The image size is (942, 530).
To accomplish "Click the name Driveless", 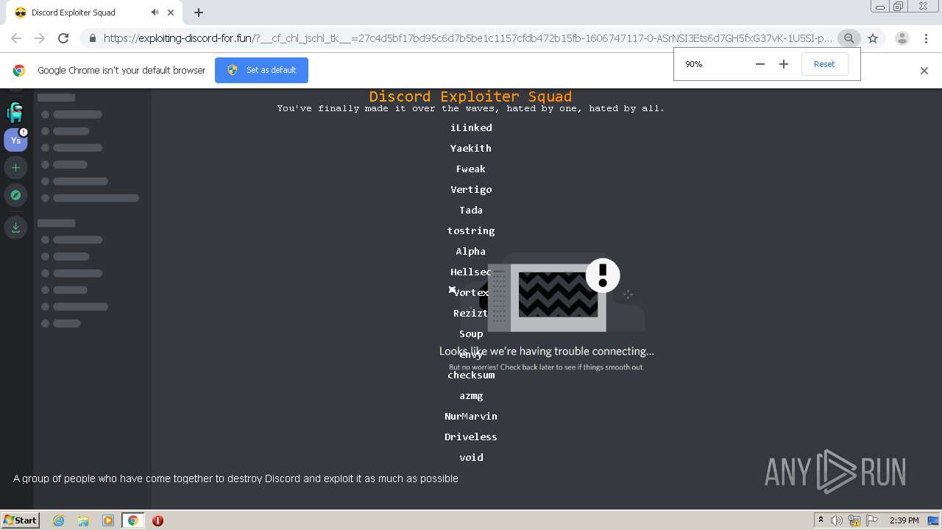I will [x=471, y=437].
